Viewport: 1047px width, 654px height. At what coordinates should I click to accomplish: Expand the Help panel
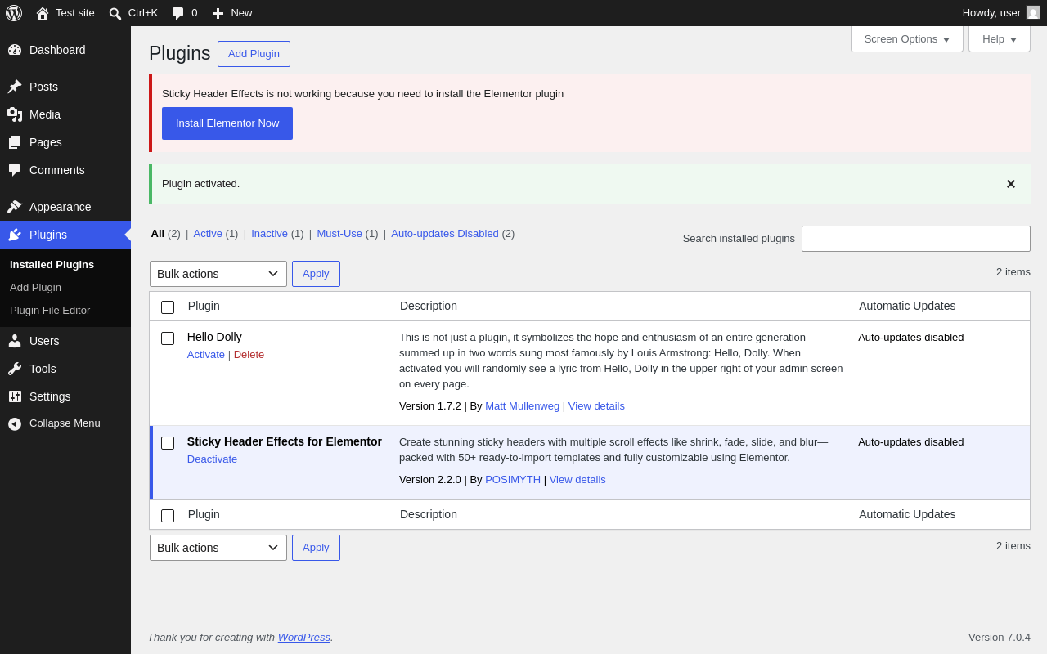(x=1000, y=38)
